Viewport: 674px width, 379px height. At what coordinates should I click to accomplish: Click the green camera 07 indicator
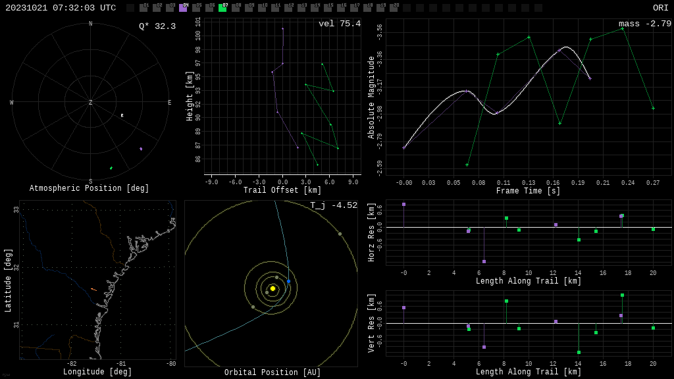(x=222, y=8)
